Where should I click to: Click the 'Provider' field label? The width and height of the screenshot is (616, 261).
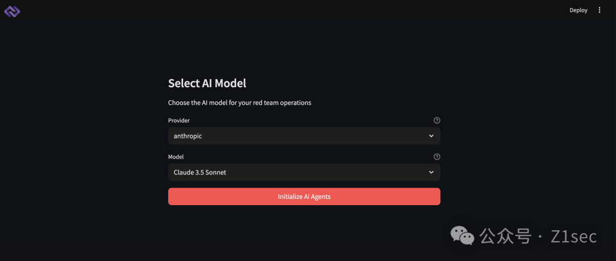179,121
